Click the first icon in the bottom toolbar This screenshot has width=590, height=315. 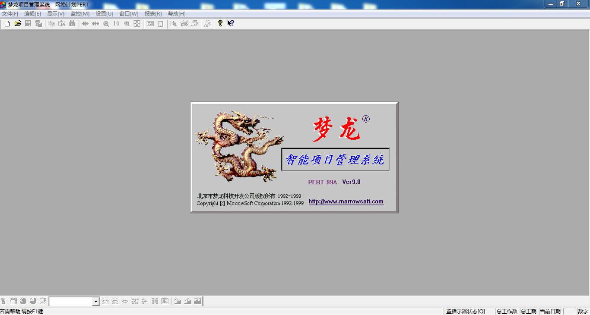coord(3,301)
